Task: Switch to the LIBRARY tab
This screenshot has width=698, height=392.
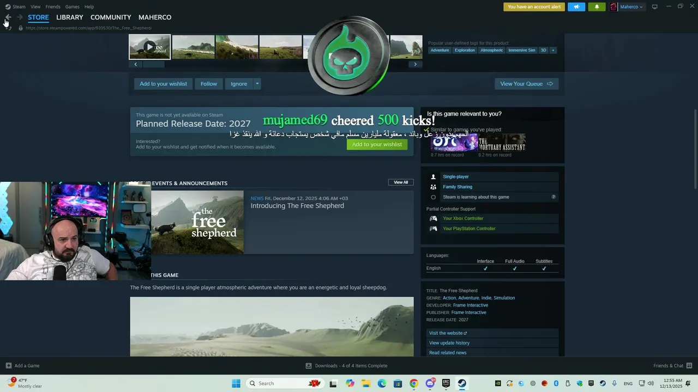Action: (70, 17)
